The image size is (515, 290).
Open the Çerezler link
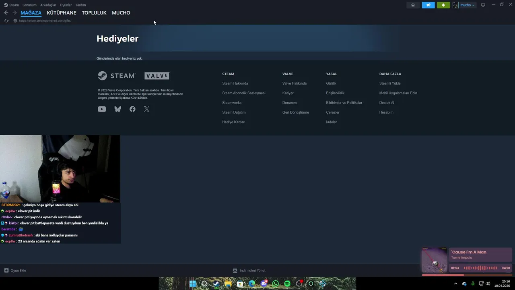[333, 112]
